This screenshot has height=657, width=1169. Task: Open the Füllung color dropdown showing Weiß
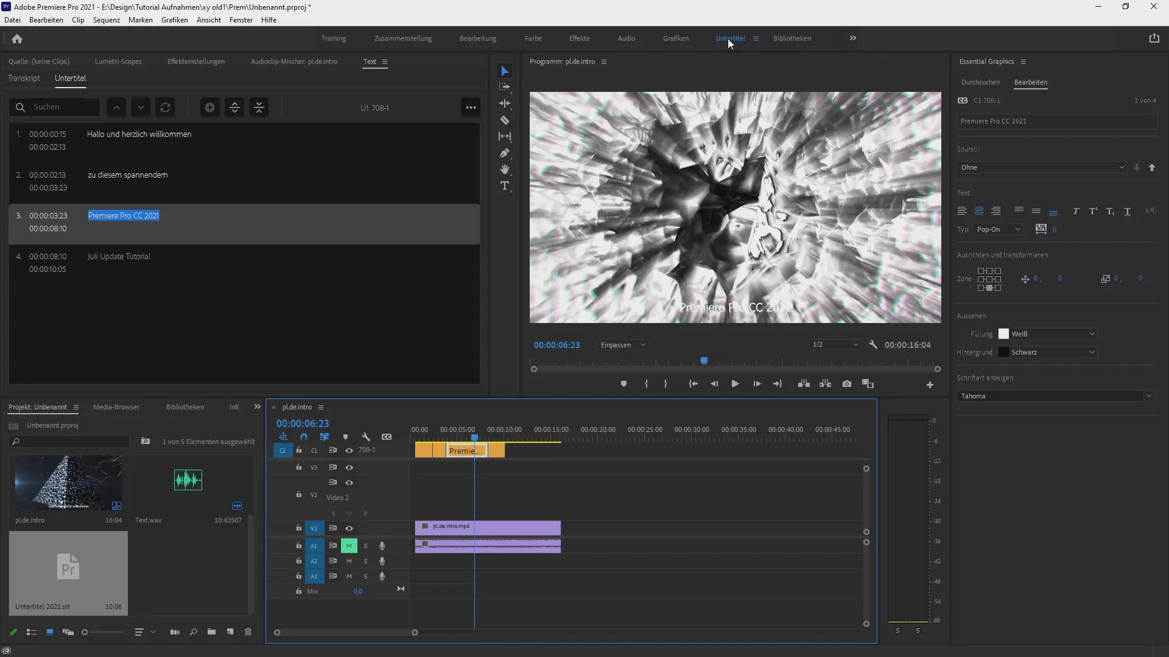click(x=1054, y=334)
